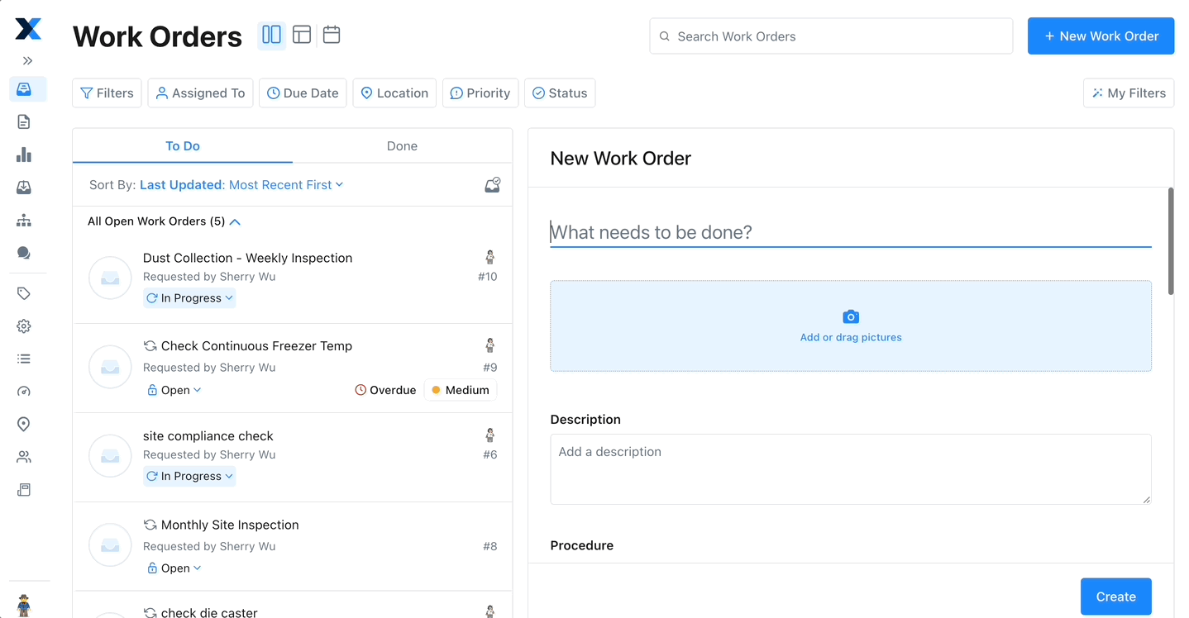Image resolution: width=1189 pixels, height=618 pixels.
Task: Switch to table view
Action: coord(302,35)
